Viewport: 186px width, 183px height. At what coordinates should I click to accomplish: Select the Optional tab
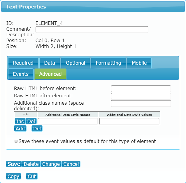point(76,63)
